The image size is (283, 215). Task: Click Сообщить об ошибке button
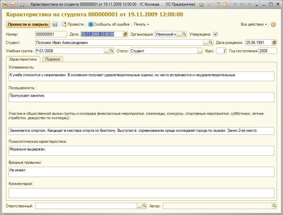point(109,24)
